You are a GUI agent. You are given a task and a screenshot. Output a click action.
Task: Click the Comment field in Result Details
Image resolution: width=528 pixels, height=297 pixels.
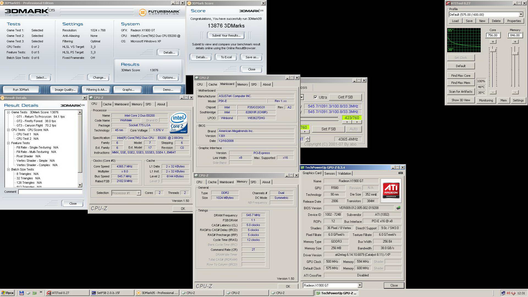50,192
